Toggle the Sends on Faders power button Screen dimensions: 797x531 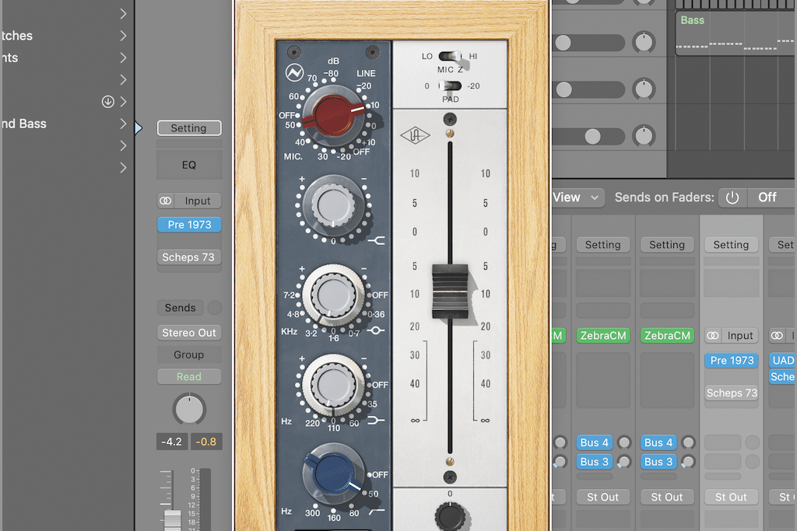[732, 197]
